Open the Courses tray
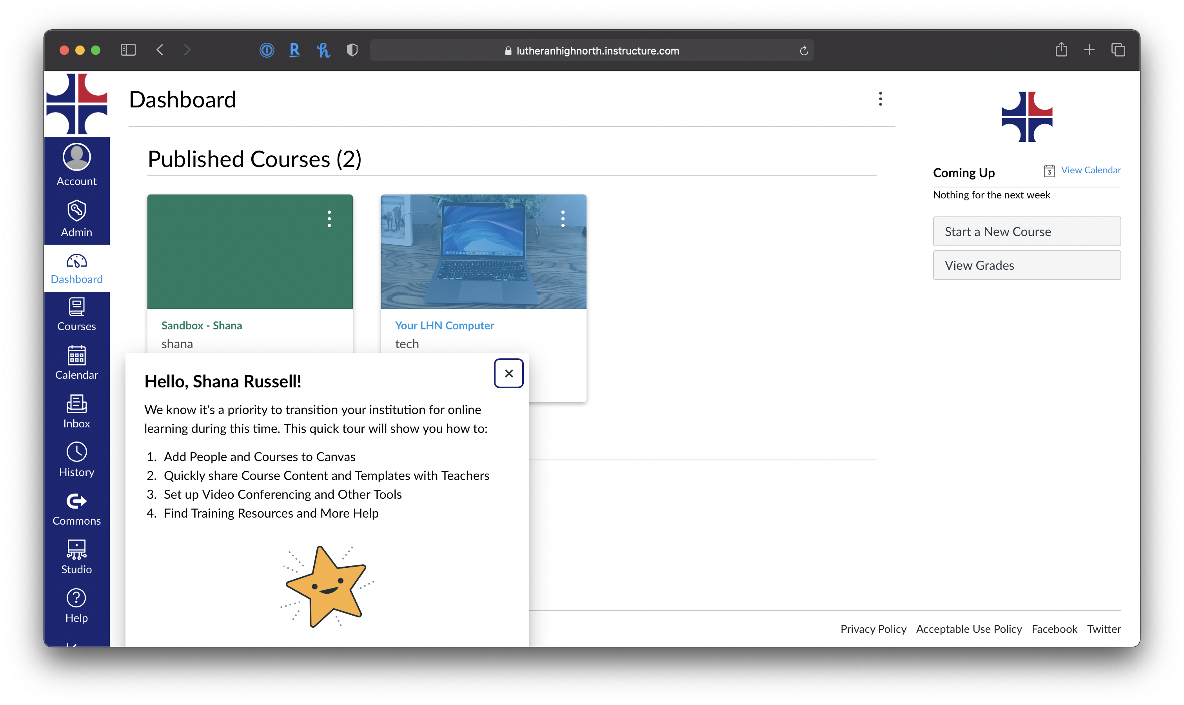Viewport: 1184px width, 705px height. click(76, 314)
